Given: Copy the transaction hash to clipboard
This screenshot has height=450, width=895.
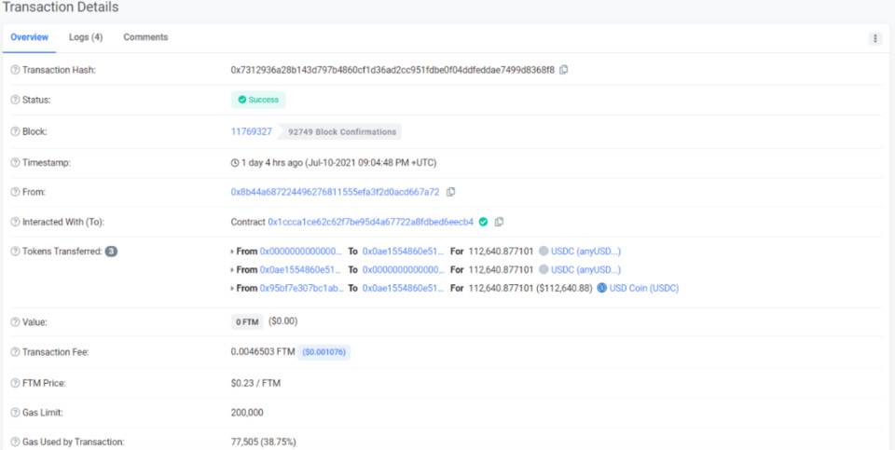Looking at the screenshot, I should [564, 70].
